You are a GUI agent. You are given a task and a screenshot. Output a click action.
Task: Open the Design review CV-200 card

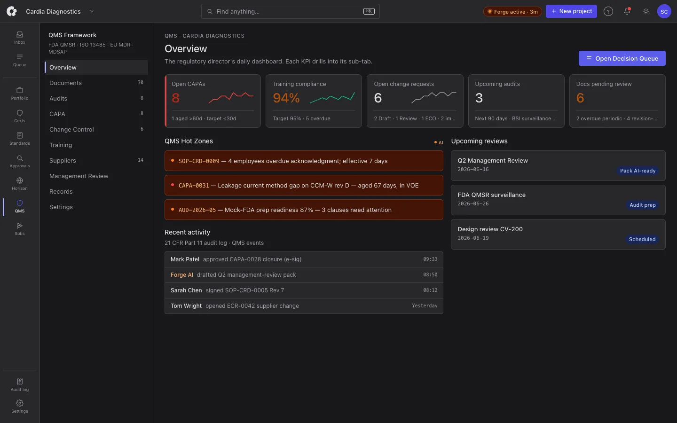(x=558, y=234)
